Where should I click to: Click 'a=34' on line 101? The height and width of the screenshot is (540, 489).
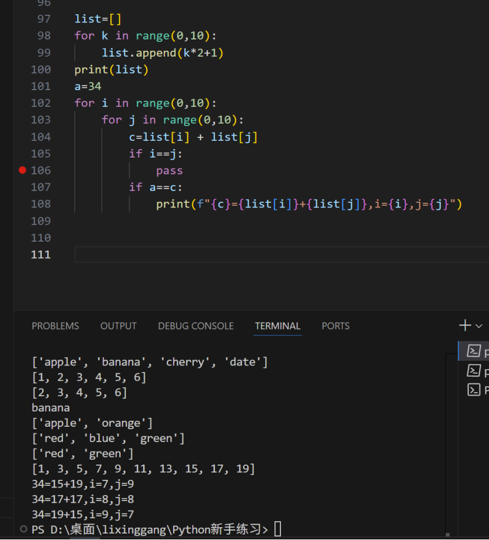(x=88, y=87)
